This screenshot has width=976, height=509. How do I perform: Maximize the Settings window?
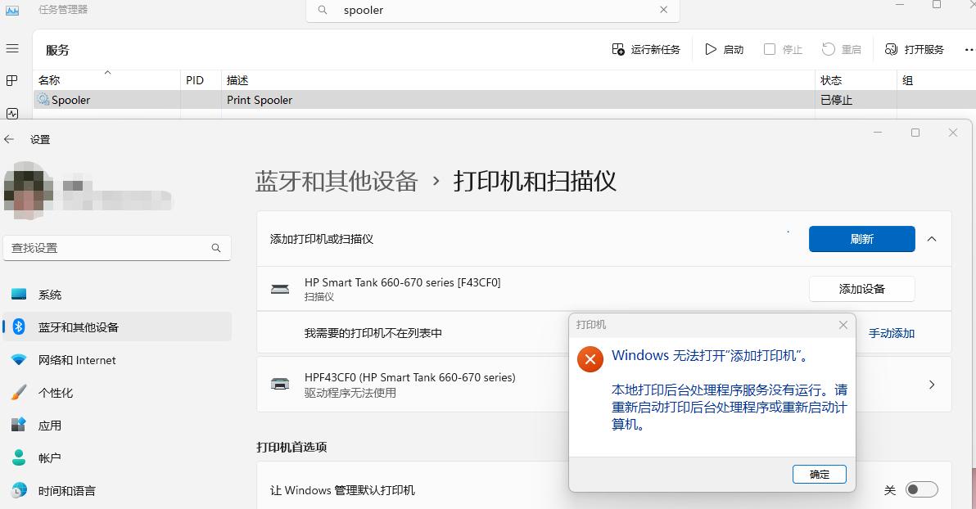tap(915, 133)
